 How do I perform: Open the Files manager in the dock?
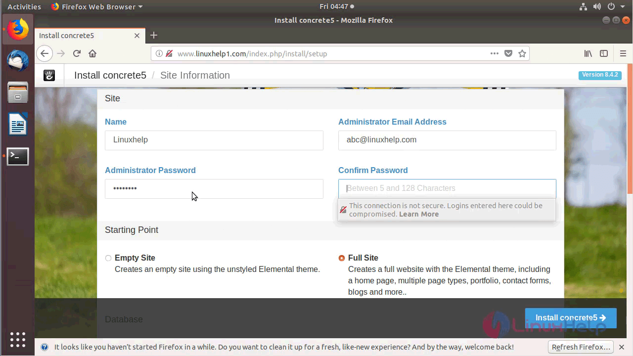click(x=18, y=92)
